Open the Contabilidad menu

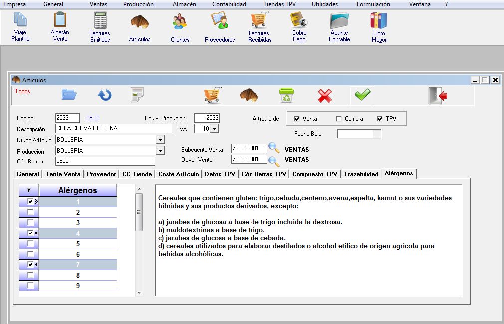tap(229, 4)
